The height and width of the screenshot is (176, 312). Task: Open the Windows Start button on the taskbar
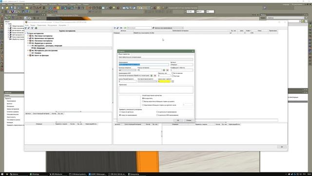[x=2, y=174]
